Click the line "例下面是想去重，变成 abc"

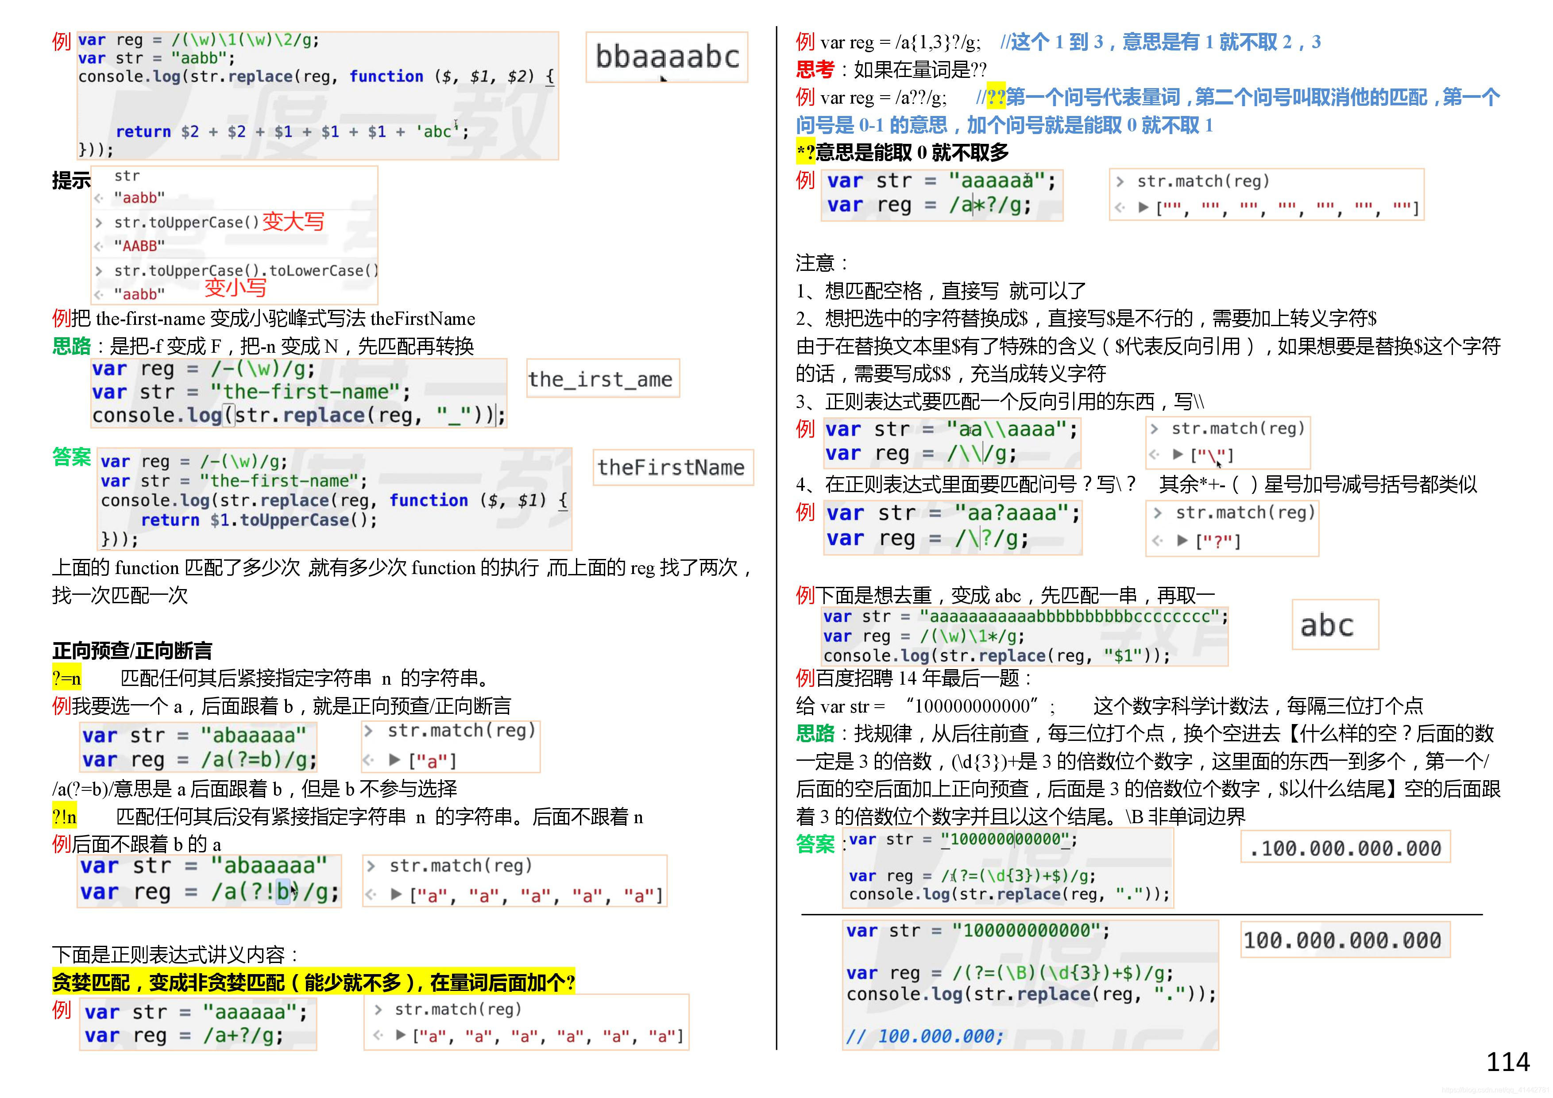pos(1005,595)
